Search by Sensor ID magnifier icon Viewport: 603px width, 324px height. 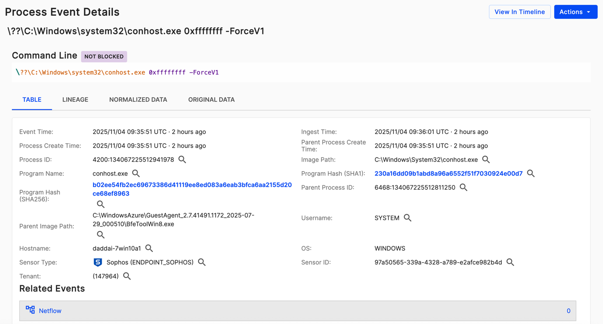click(510, 262)
